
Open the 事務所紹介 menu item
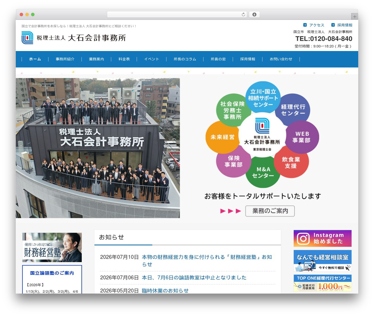pos(65,59)
